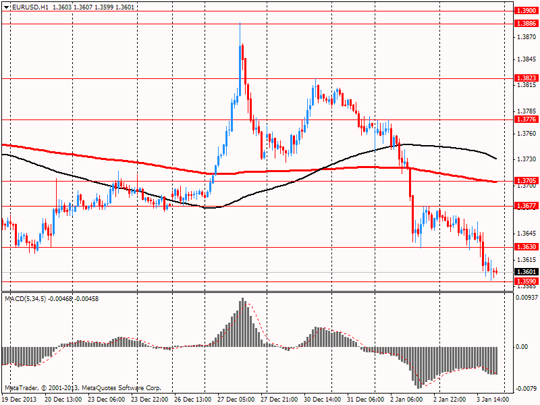Click the lowest MACD histogram bar

coord(418,368)
